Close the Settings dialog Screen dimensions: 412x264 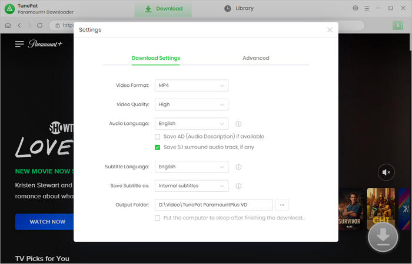click(330, 30)
